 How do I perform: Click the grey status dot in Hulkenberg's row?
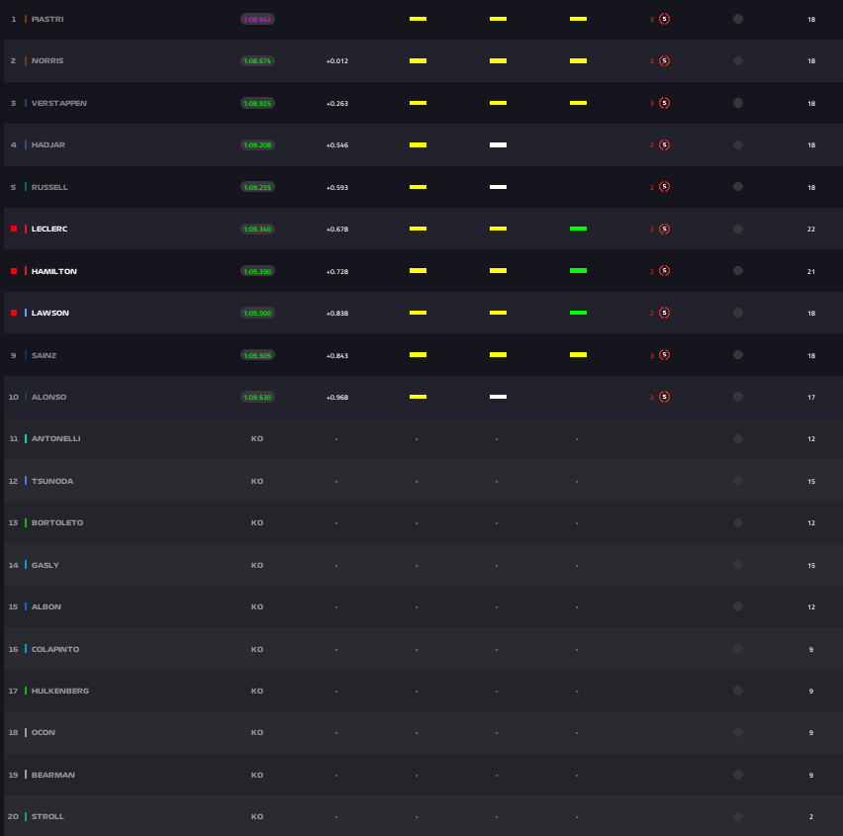738,691
